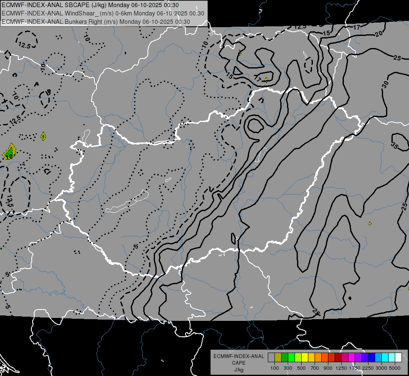The image size is (409, 376).
Task: Click the 500 label under legend
Action: point(301,368)
